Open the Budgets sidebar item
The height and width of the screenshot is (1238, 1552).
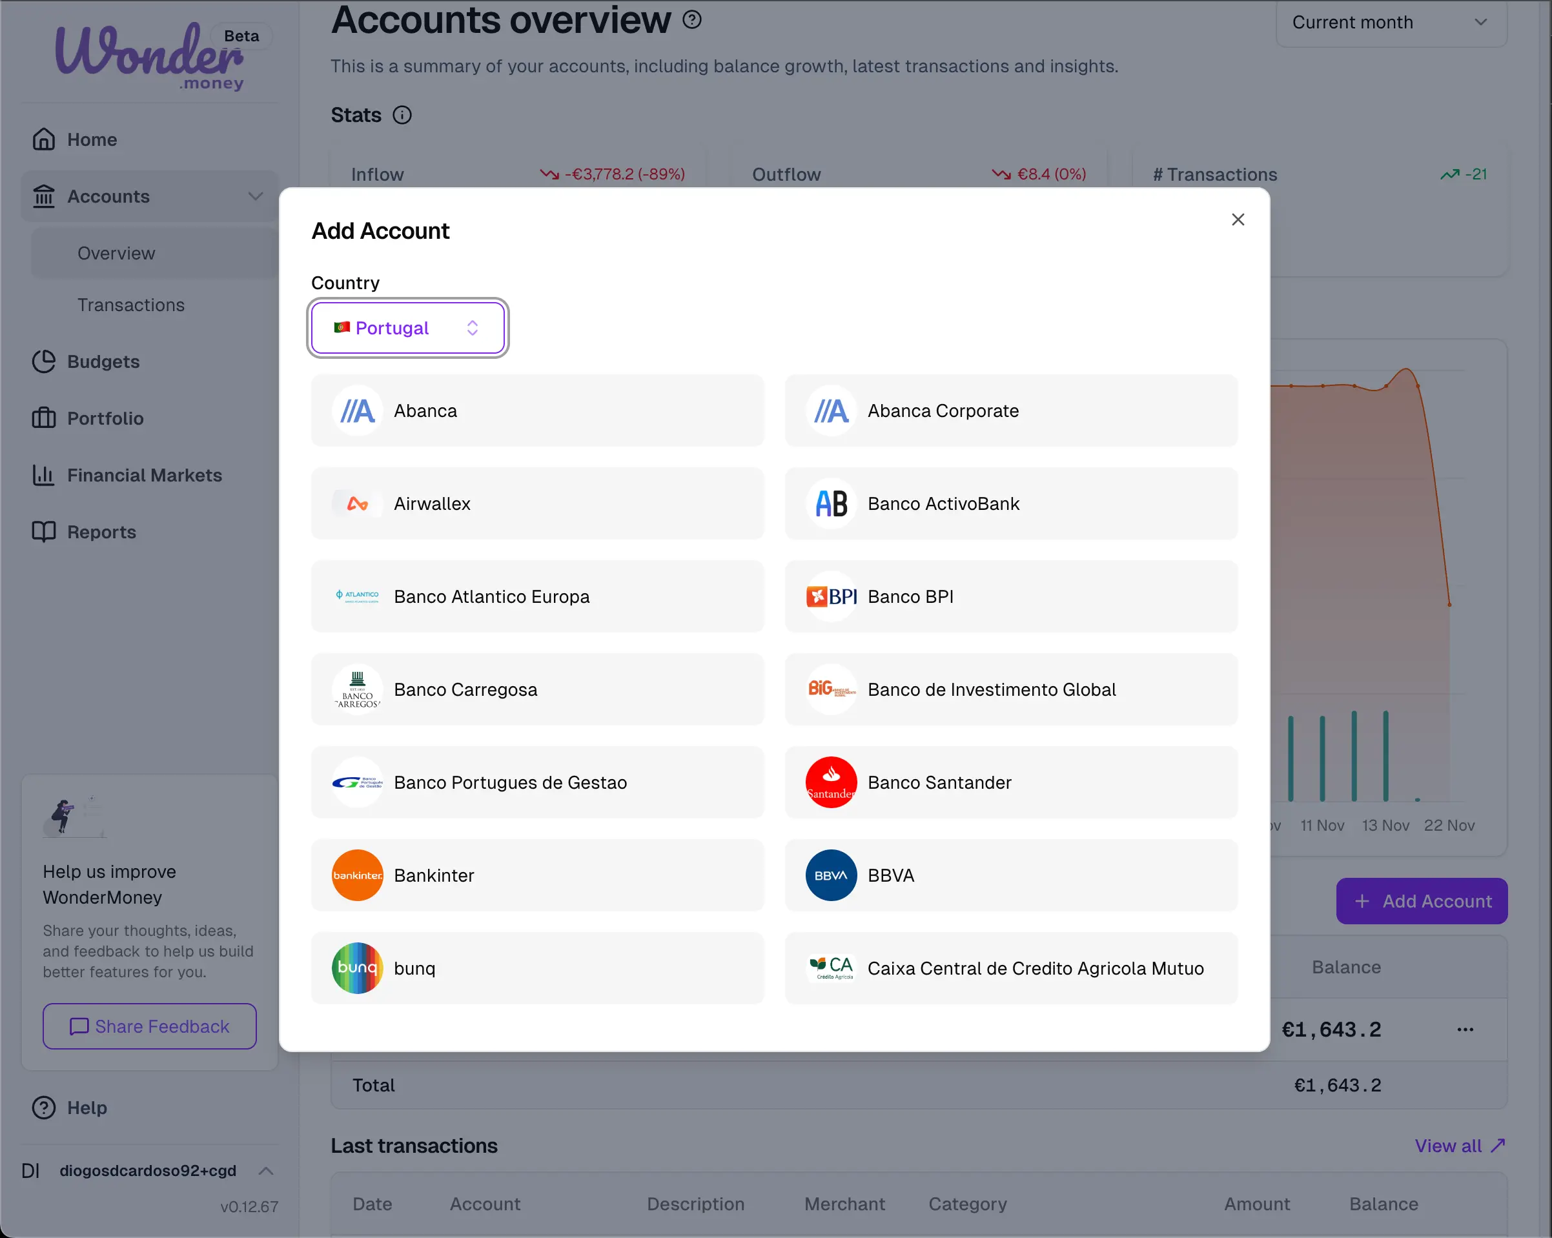pyautogui.click(x=103, y=361)
